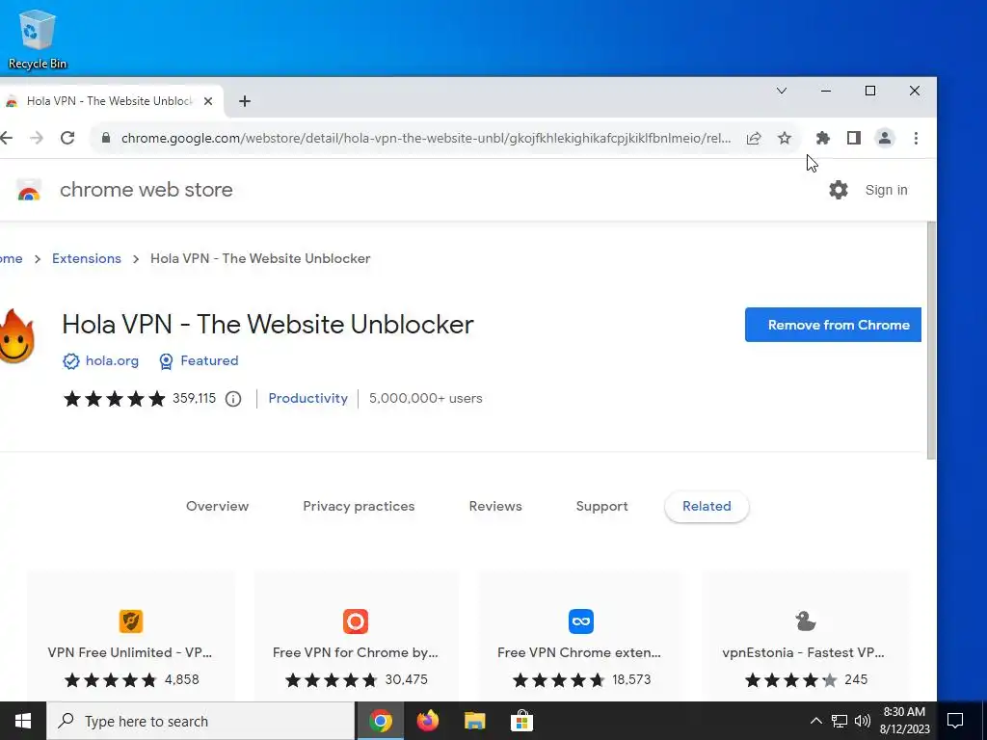Bookmark this tab with the star
Viewport: 987px width, 740px height.
tap(785, 138)
